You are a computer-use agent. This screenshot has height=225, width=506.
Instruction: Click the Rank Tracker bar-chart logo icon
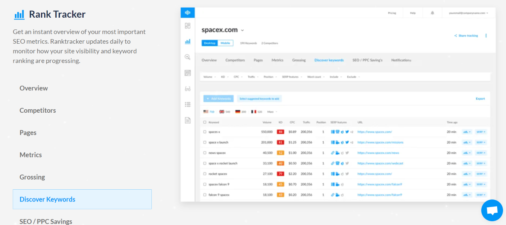point(19,15)
